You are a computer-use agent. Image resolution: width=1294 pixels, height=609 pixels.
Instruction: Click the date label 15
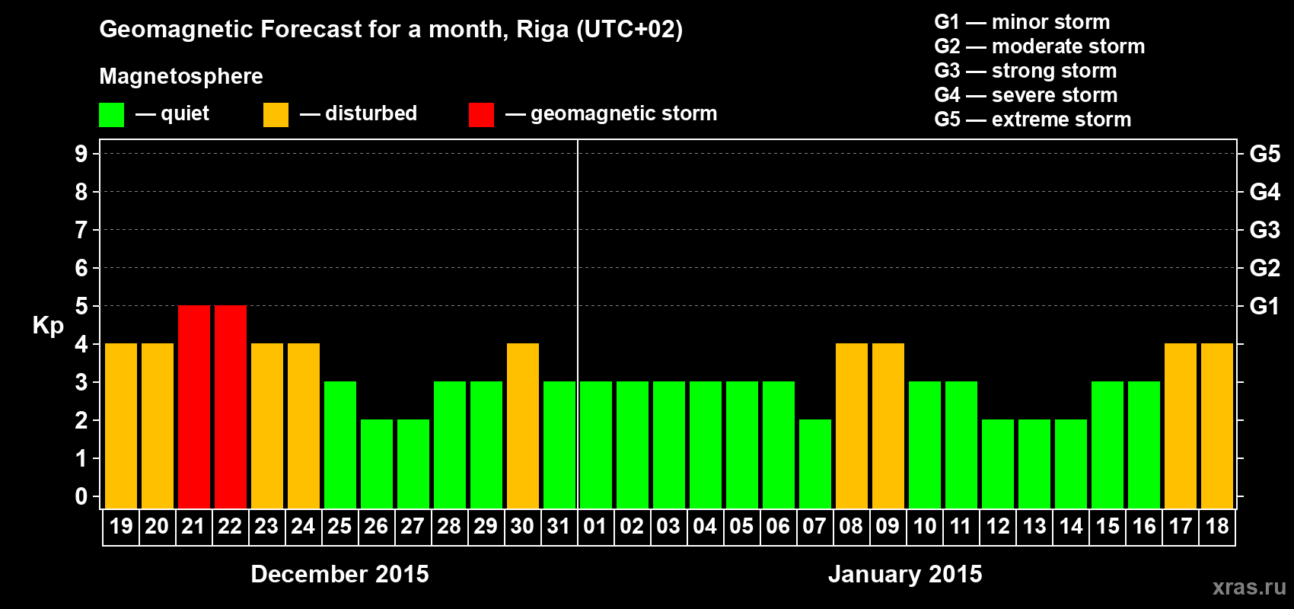point(1108,526)
